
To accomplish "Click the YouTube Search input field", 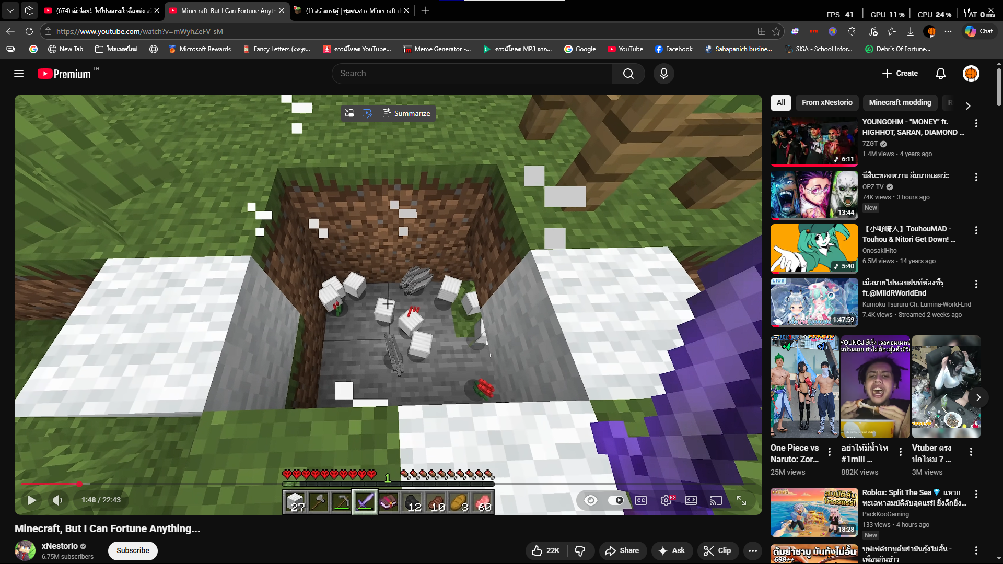I will pos(472,74).
